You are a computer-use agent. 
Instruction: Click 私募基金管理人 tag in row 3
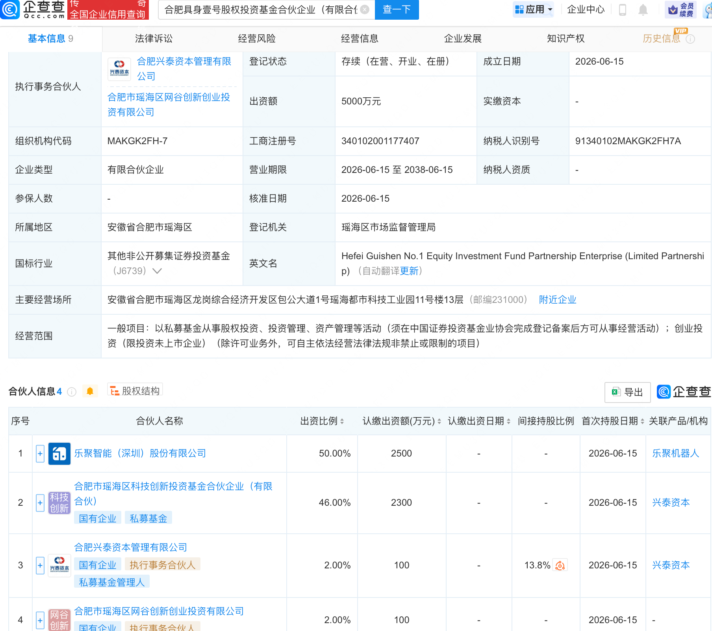pyautogui.click(x=112, y=583)
